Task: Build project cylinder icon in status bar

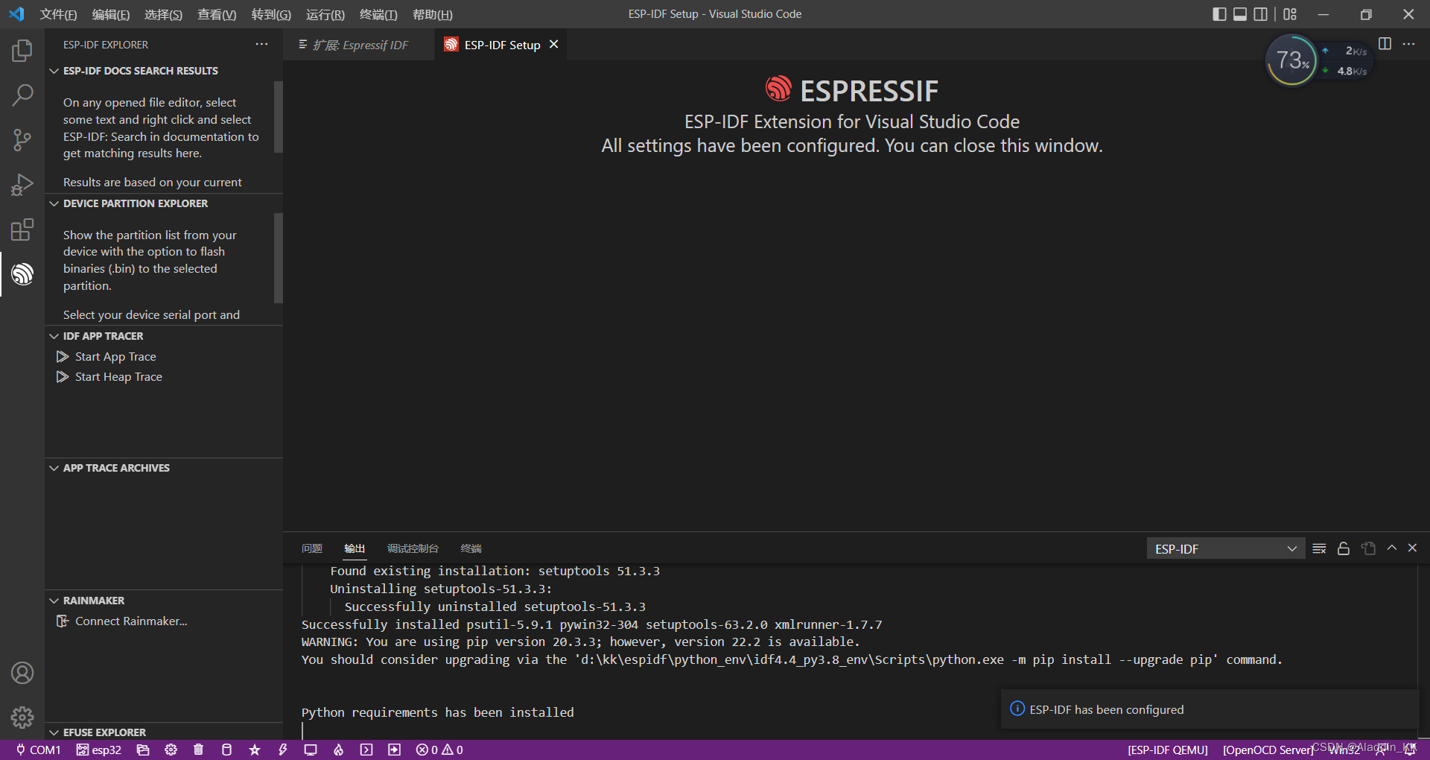Action: click(x=226, y=750)
